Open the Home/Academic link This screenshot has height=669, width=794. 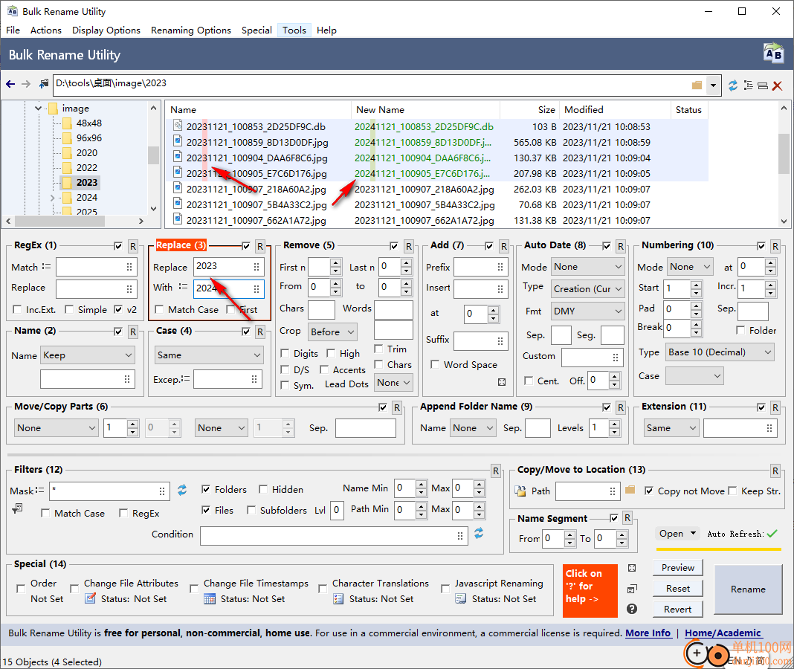tap(723, 633)
